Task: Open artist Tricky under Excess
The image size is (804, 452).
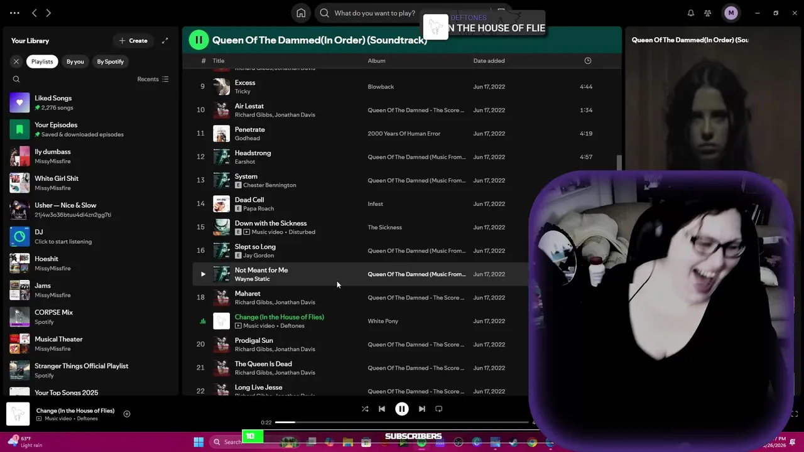Action: click(x=242, y=92)
